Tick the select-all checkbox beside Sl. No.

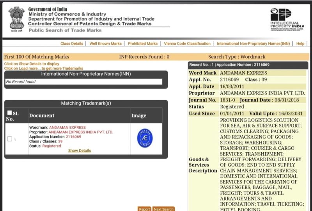point(10,113)
